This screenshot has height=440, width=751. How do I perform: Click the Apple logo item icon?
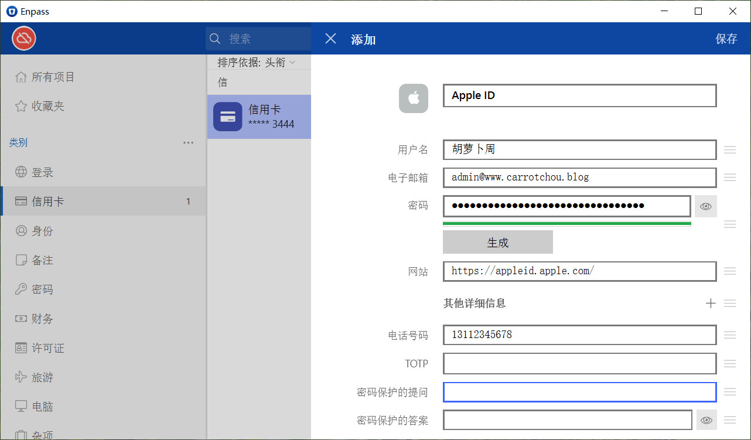pos(414,98)
